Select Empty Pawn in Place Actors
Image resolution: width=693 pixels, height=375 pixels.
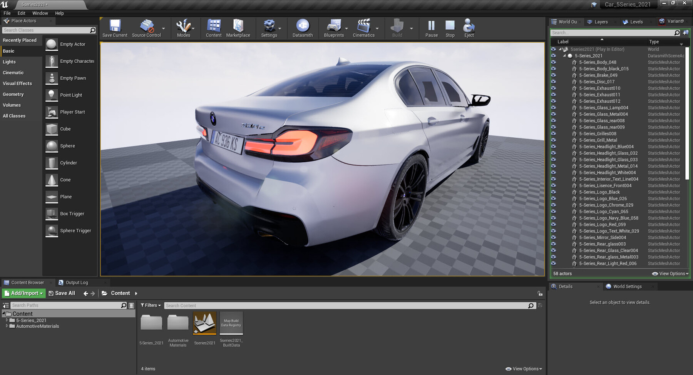click(70, 78)
